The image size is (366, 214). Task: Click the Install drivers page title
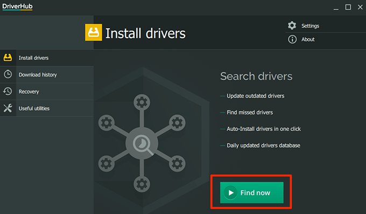145,33
